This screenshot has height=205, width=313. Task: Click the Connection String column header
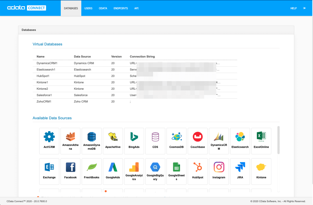click(x=142, y=56)
